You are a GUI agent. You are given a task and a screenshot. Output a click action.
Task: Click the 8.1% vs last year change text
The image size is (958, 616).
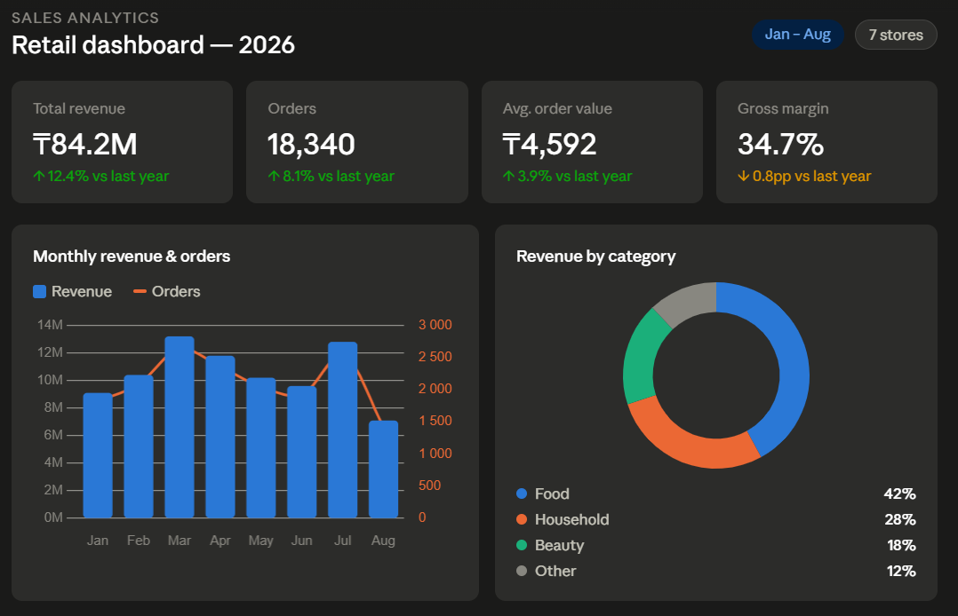point(331,177)
